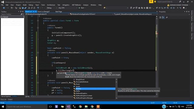Open Task View on Windows taskbar

(50, 107)
